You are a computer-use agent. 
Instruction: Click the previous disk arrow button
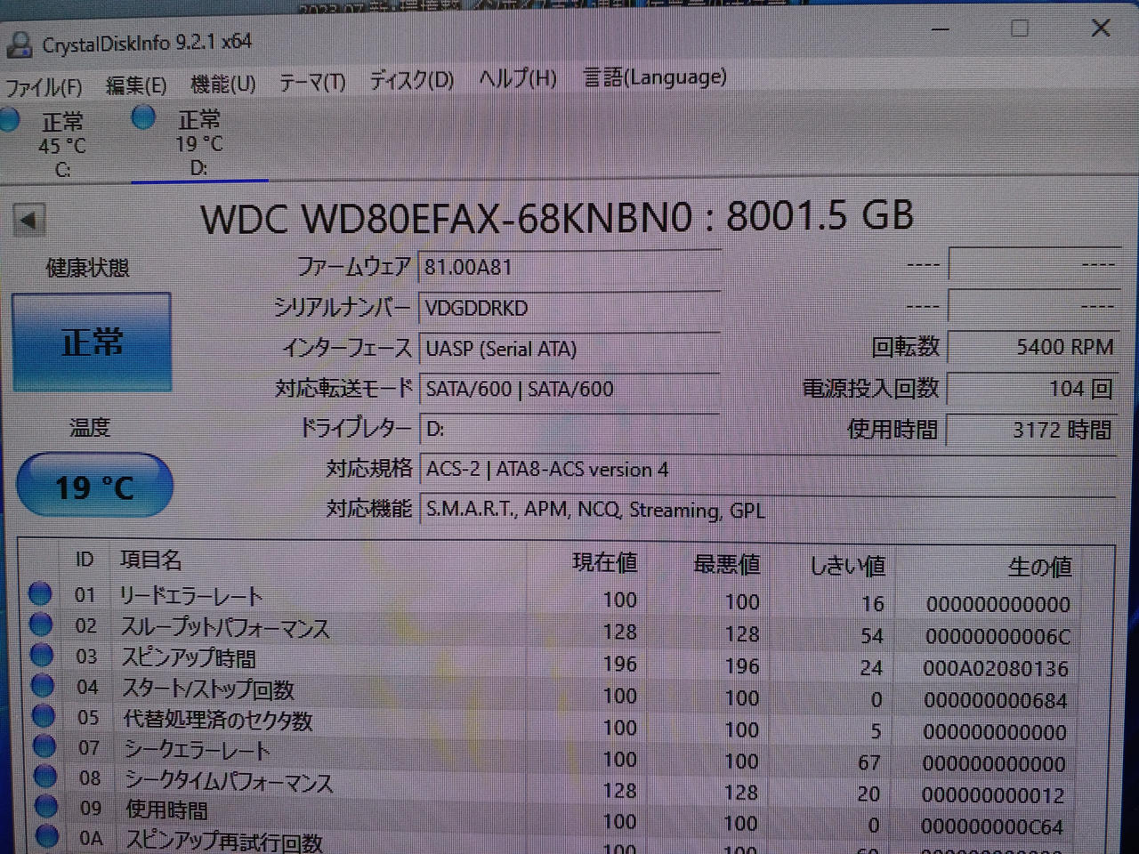pyautogui.click(x=29, y=220)
